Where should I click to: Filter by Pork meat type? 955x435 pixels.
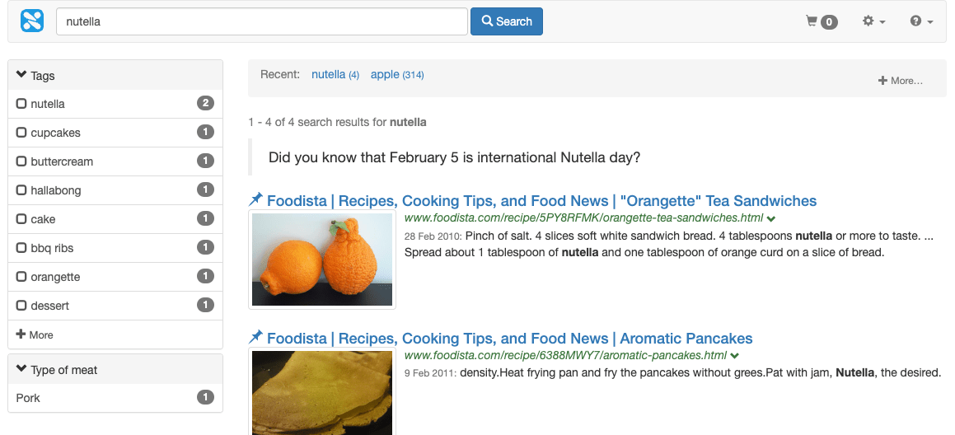click(28, 398)
